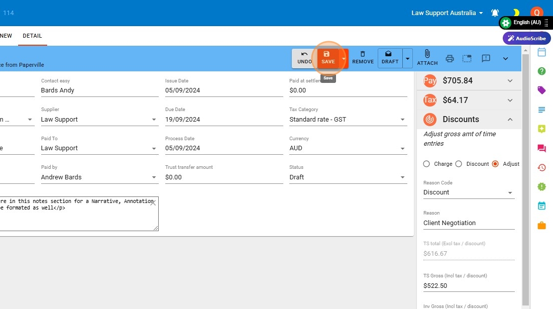Select the Charge radio button

point(427,164)
